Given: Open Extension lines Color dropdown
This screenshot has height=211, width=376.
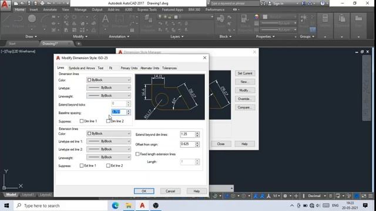Looking at the screenshot, I should coord(109,134).
